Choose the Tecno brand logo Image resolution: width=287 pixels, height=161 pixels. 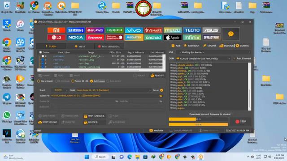click(192, 30)
